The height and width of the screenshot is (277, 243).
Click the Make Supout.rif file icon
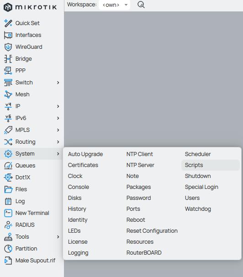point(8,261)
